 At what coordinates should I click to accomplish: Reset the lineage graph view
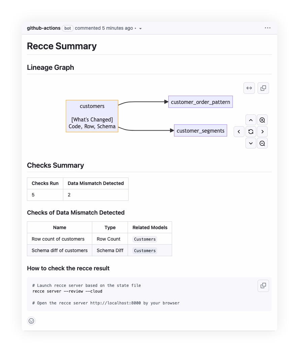tap(251, 132)
